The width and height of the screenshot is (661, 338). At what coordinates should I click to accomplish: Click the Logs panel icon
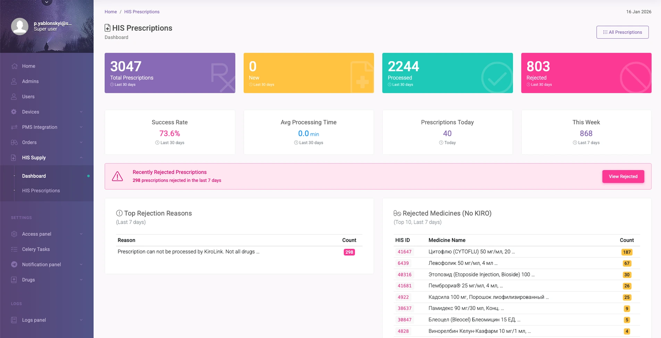(x=14, y=320)
